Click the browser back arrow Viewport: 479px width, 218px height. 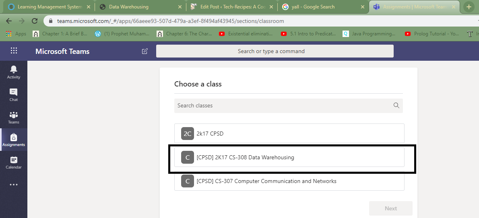[9, 21]
